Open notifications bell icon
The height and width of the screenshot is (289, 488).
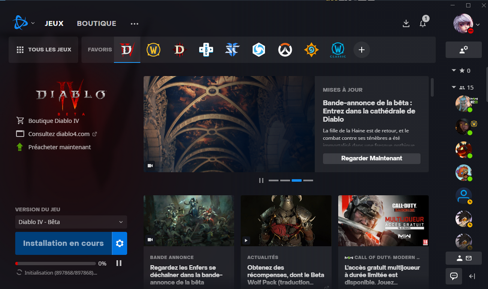point(423,23)
